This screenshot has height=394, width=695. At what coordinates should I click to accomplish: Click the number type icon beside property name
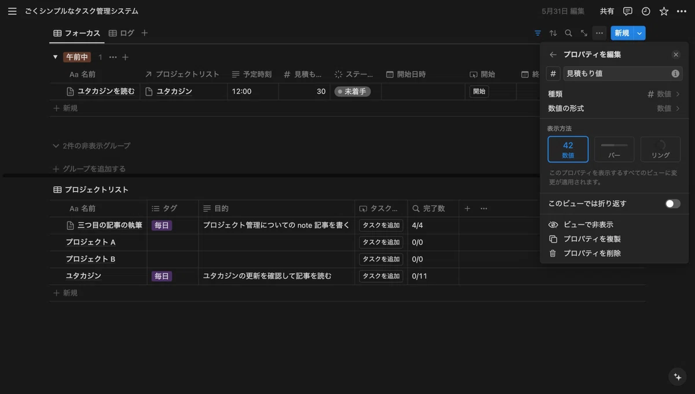553,73
